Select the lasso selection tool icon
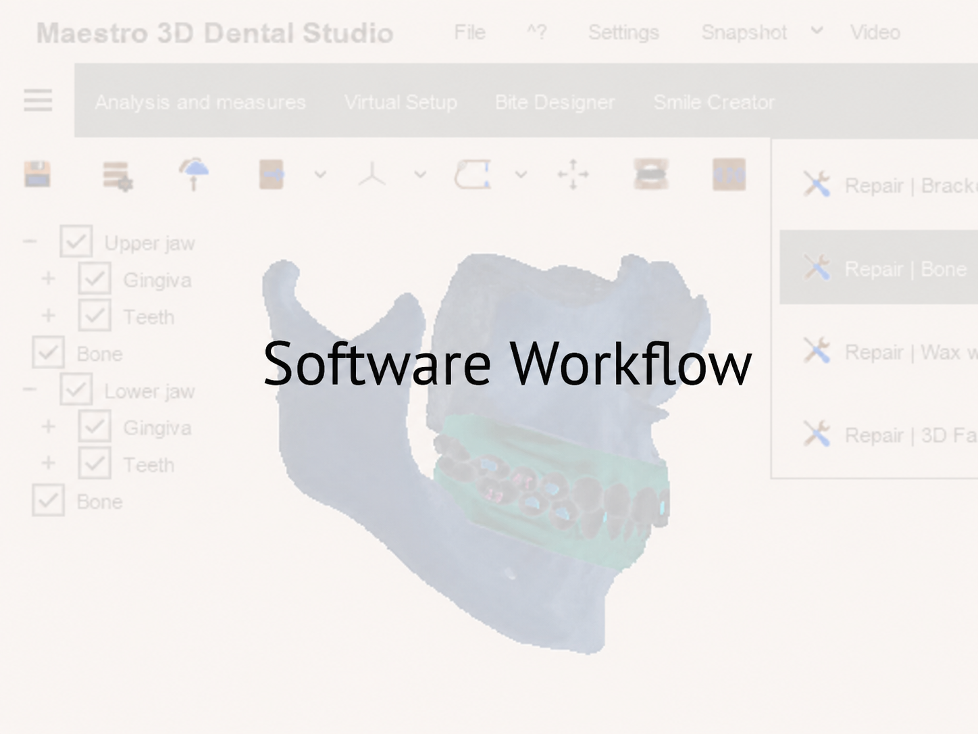Image resolution: width=978 pixels, height=734 pixels. coord(473,174)
